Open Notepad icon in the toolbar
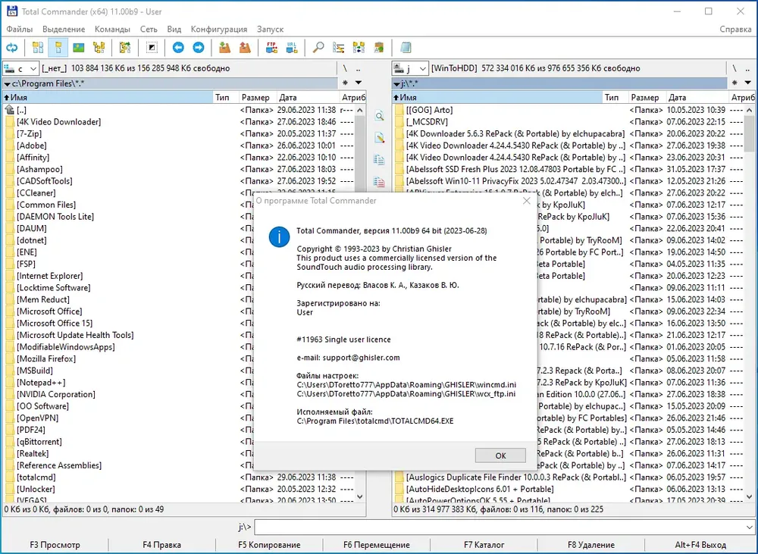Screen dimensions: 758x554 pyautogui.click(x=406, y=48)
